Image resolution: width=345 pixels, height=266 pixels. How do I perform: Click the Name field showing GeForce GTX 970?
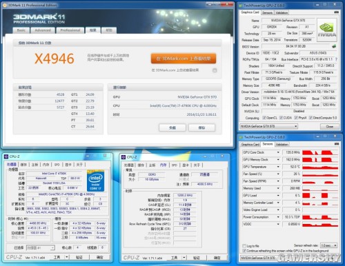288,21
